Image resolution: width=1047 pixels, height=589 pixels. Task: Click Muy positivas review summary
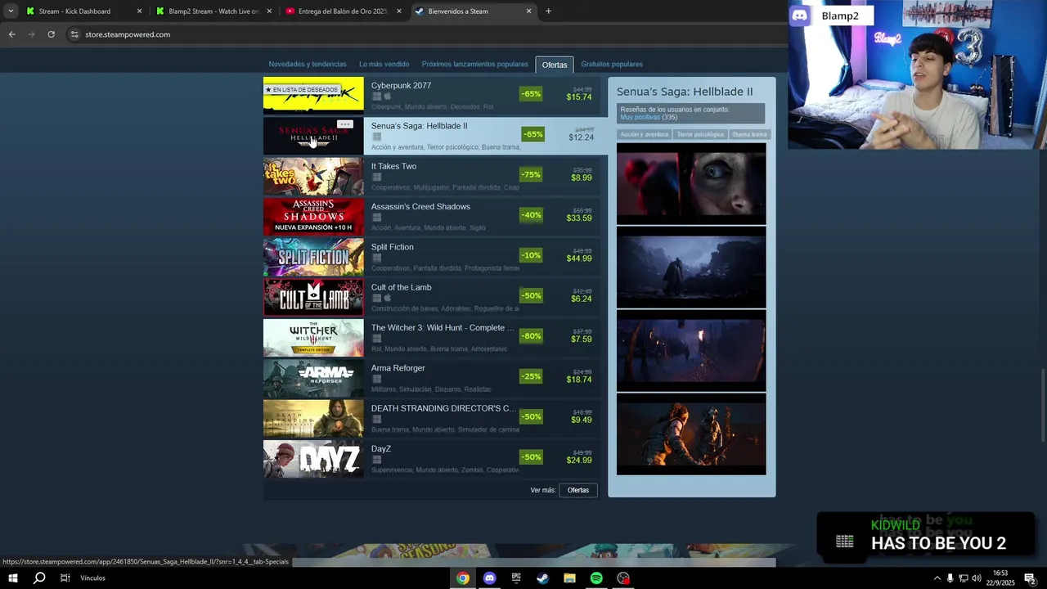tap(640, 117)
